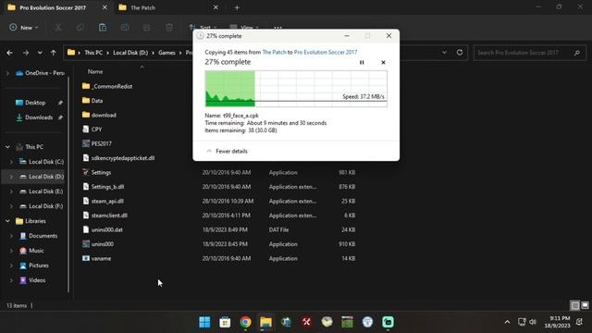The width and height of the screenshot is (592, 333).
Task: Open Pictures library in sidebar
Action: 39,265
